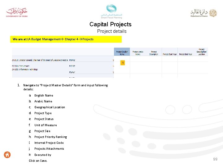Click the 'Project Type' list item
Screen dimensions: 223x167
tap(43, 113)
